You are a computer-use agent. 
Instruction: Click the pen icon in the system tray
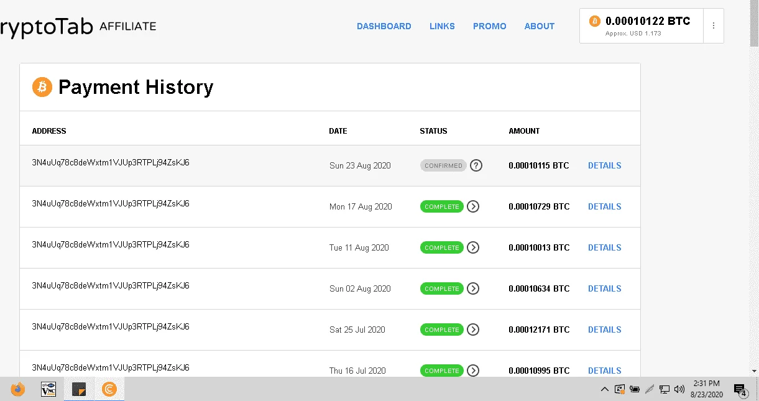click(x=650, y=390)
